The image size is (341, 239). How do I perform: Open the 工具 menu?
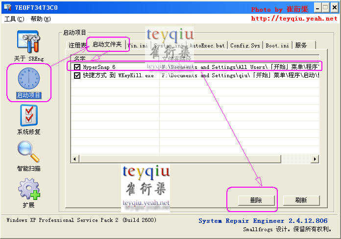tap(14, 19)
